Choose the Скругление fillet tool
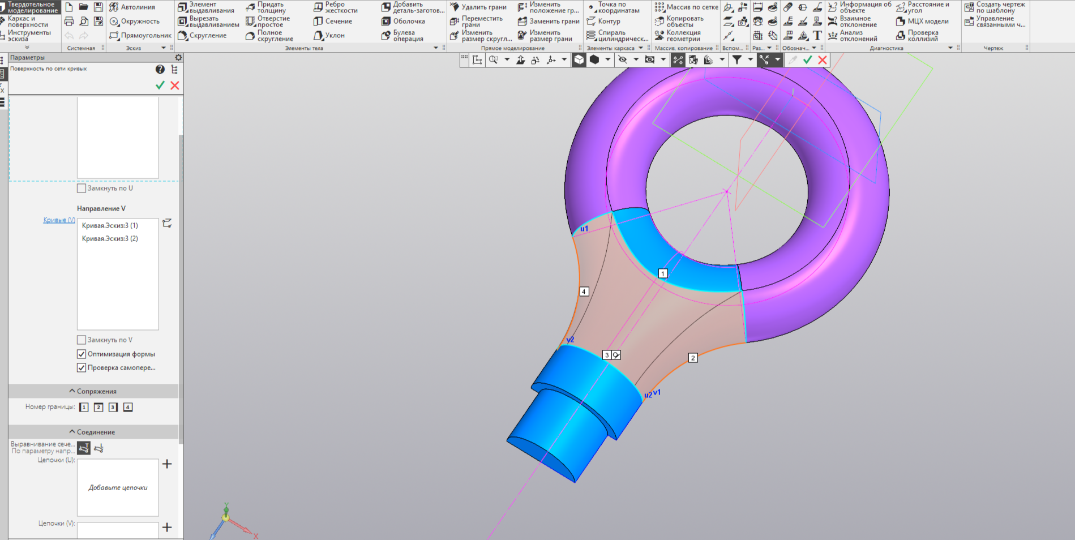 (x=202, y=36)
